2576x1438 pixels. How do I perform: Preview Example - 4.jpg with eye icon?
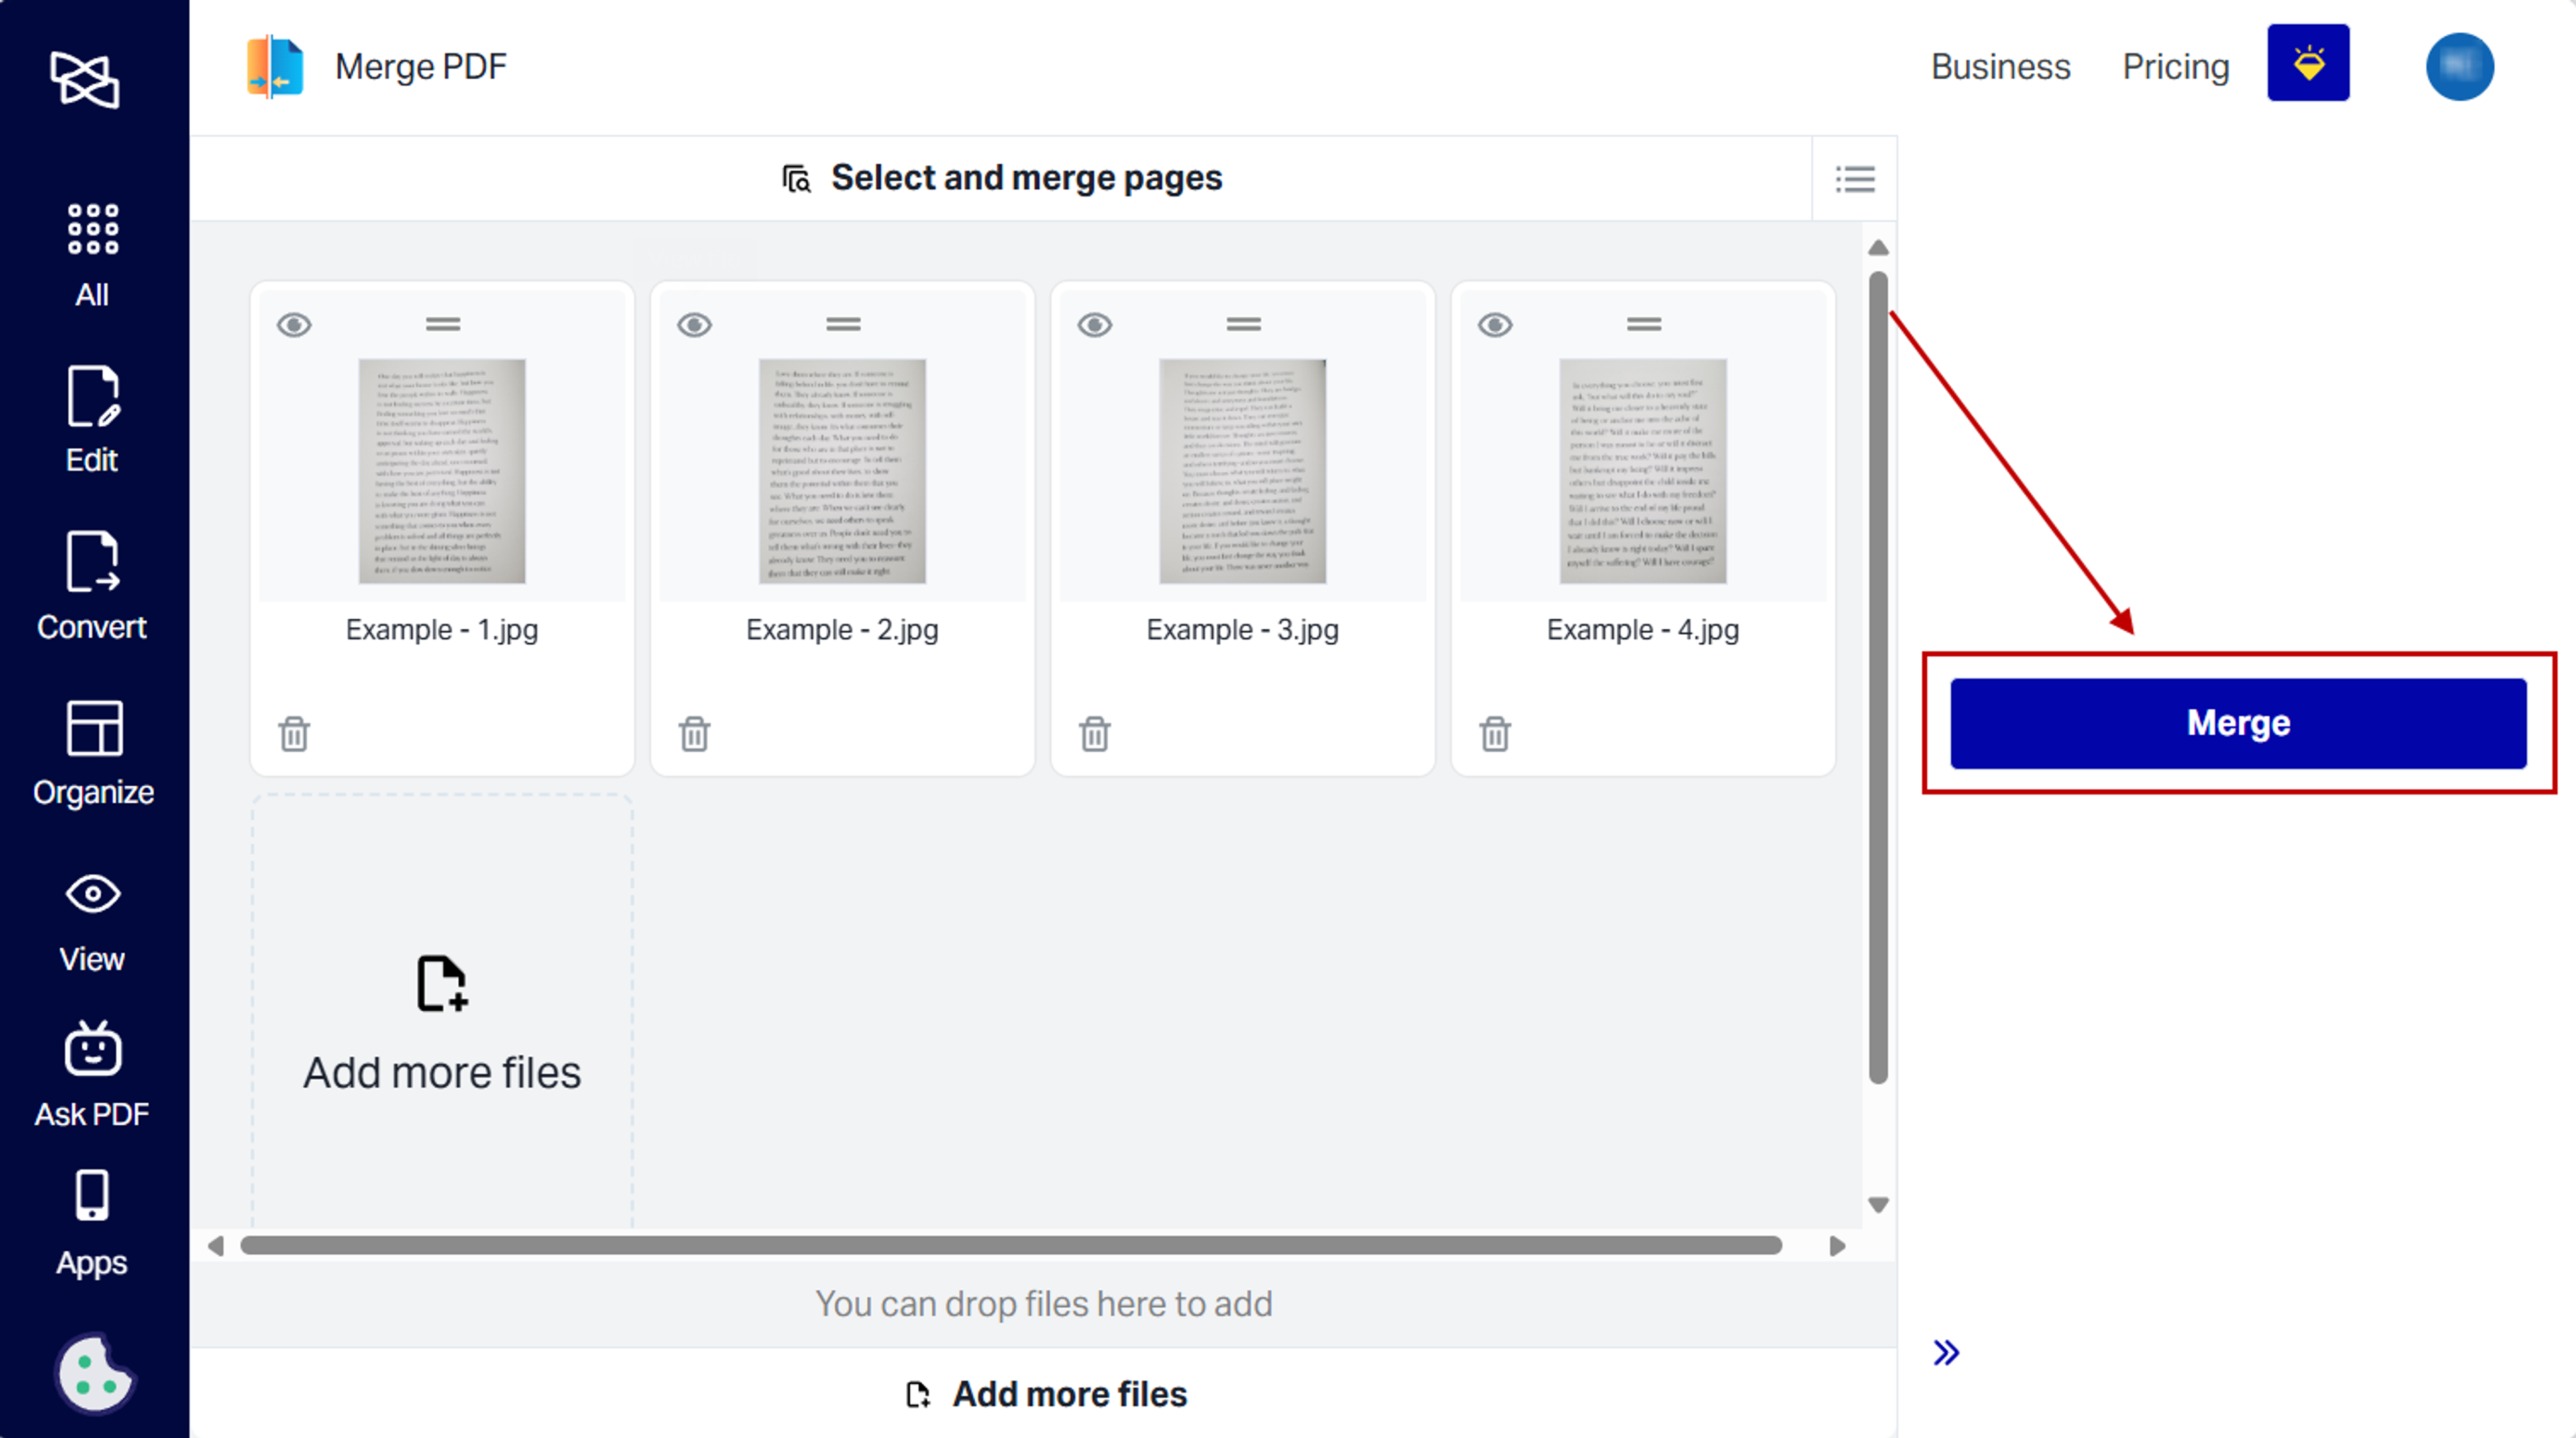pos(1495,325)
